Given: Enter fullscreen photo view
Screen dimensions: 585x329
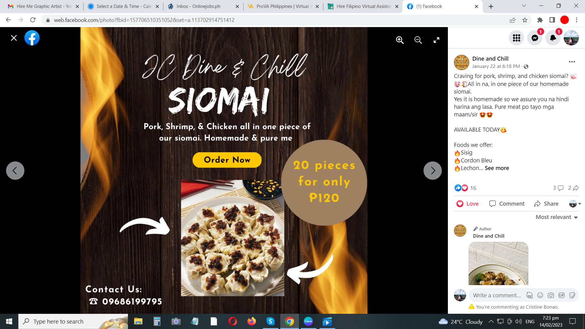Looking at the screenshot, I should click(x=436, y=40).
